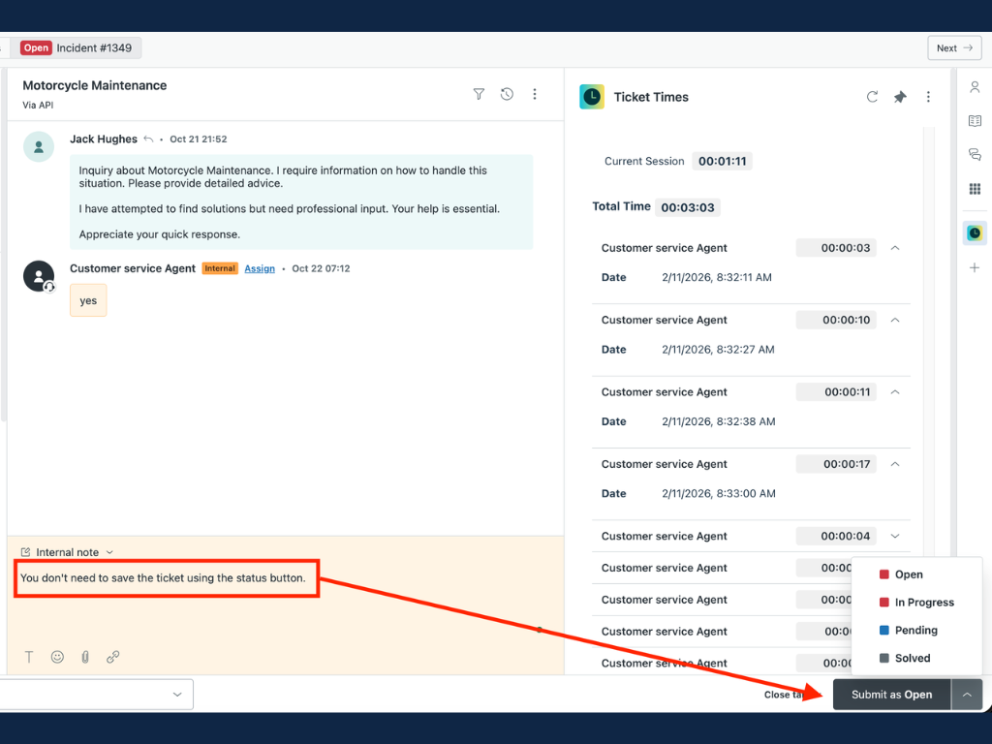The height and width of the screenshot is (744, 992).
Task: Show ticket events history icon
Action: (x=507, y=94)
